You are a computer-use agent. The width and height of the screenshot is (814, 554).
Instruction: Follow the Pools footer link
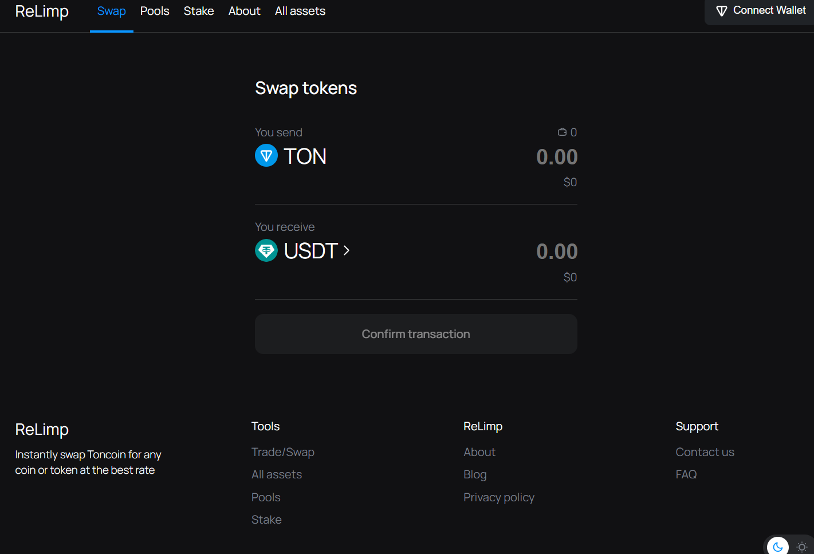coord(266,497)
